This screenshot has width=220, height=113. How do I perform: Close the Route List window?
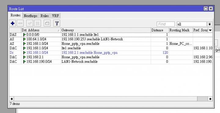point(211,9)
